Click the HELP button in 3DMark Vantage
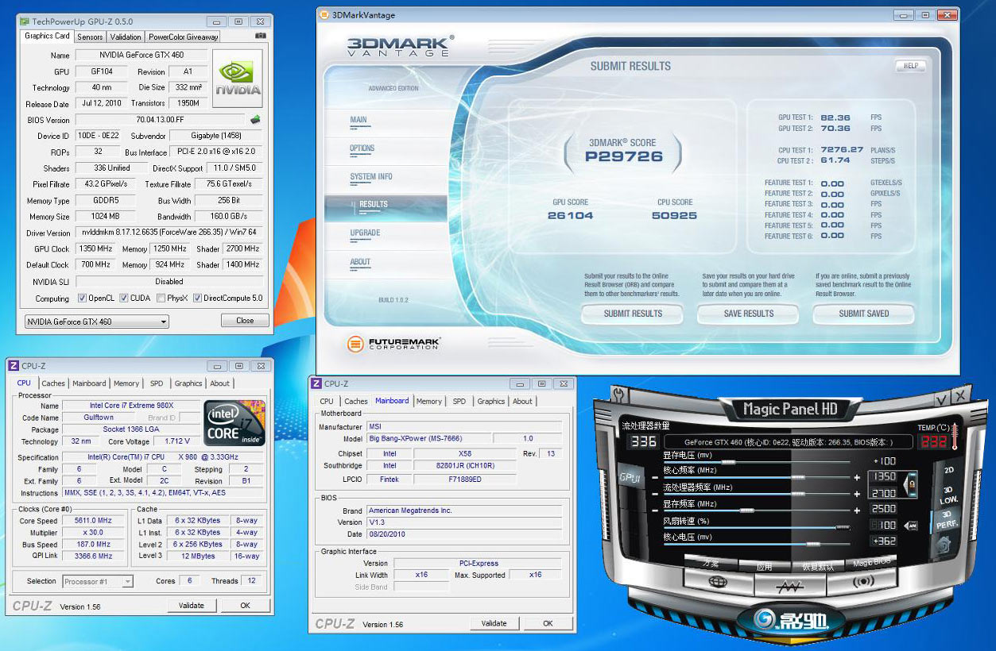Screen dimensions: 996x651 (x=911, y=66)
